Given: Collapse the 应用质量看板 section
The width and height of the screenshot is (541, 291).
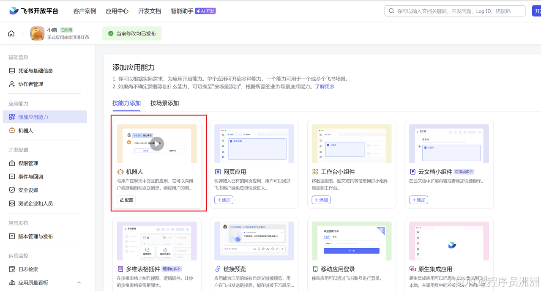Looking at the screenshot, I should point(79,283).
